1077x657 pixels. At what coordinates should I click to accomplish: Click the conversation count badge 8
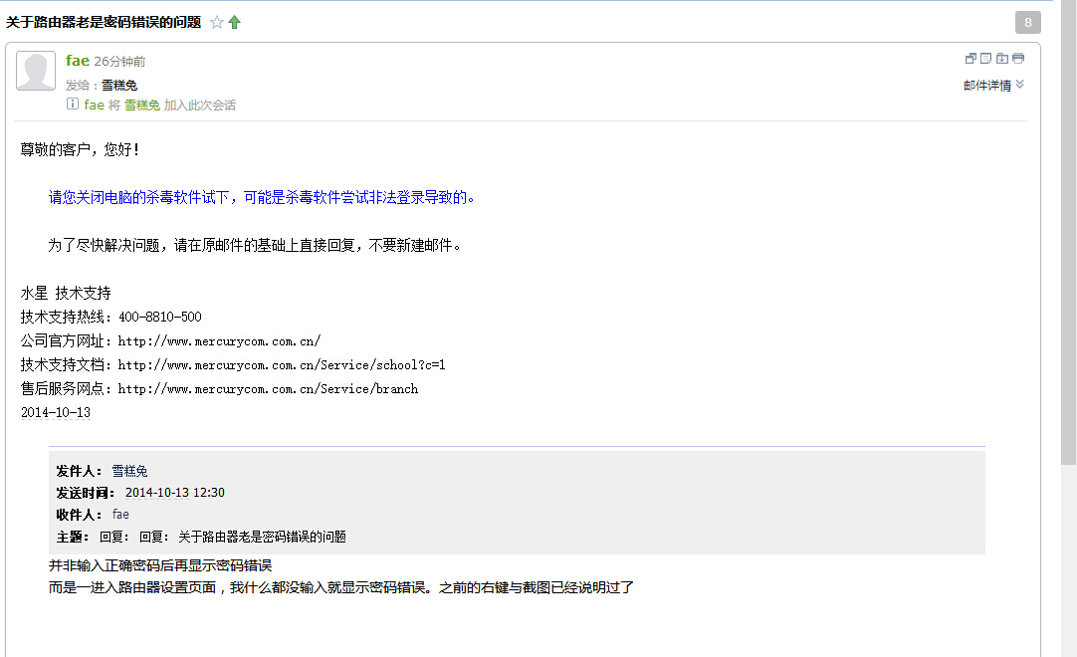tap(1027, 22)
